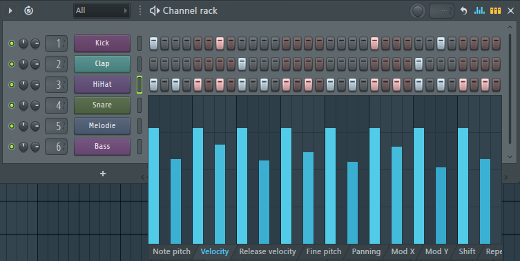Click the play button in the channel rack header
The image size is (520, 261).
(10, 10)
